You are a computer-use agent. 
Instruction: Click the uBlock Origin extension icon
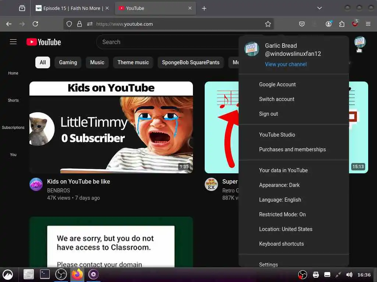(355, 23)
